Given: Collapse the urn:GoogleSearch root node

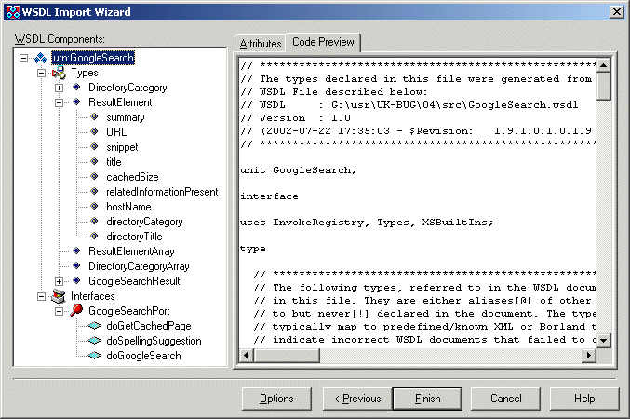Looking at the screenshot, I should (23, 58).
